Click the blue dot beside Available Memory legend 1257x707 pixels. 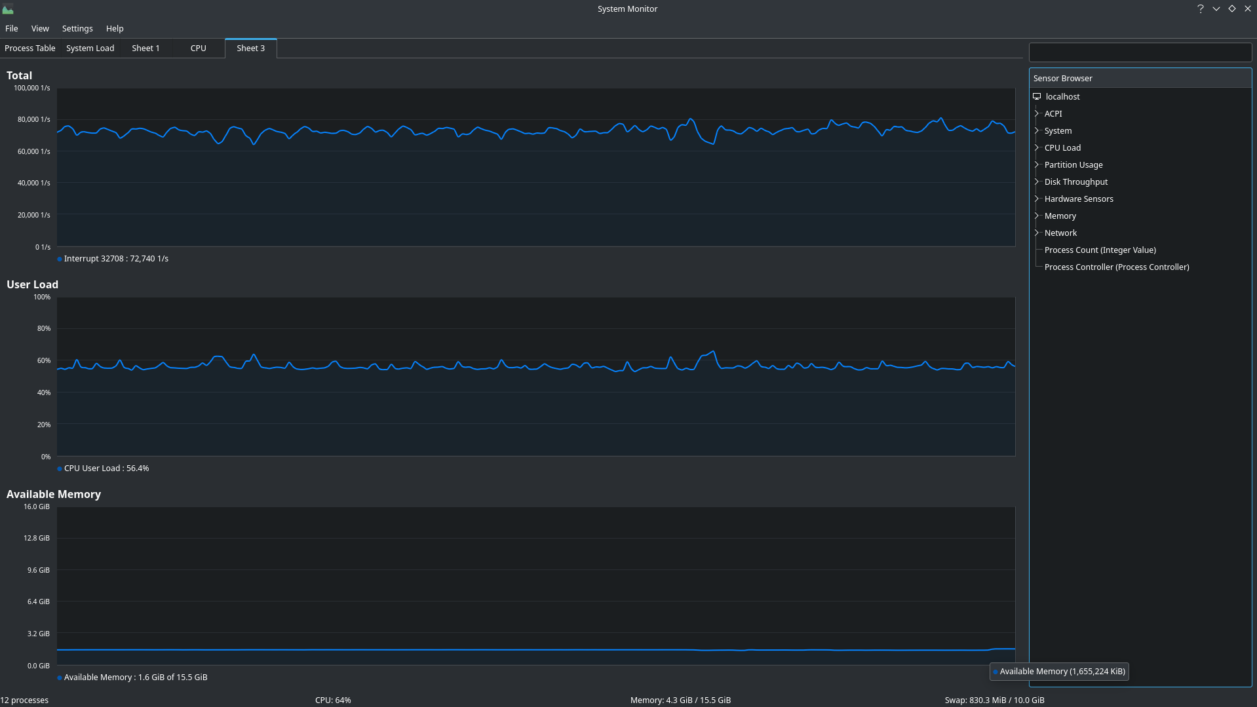click(x=60, y=678)
